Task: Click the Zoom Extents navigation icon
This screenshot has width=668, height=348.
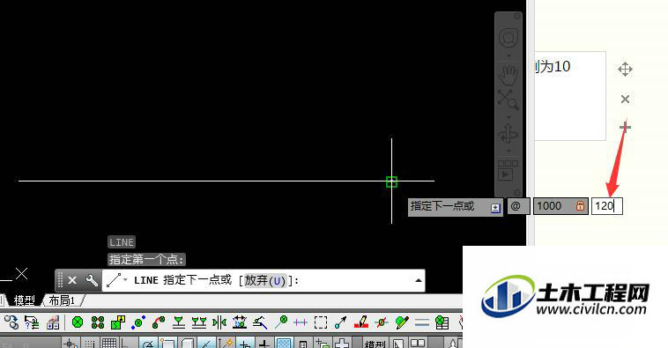Action: pos(508,100)
